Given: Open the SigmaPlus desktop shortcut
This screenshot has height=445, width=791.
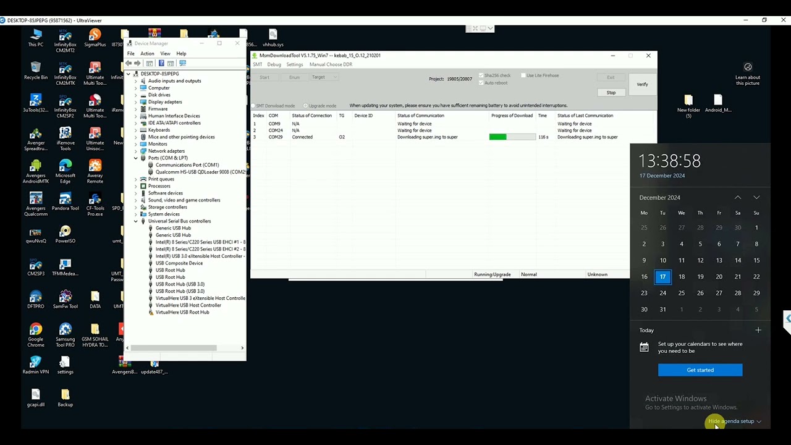Looking at the screenshot, I should [x=95, y=38].
